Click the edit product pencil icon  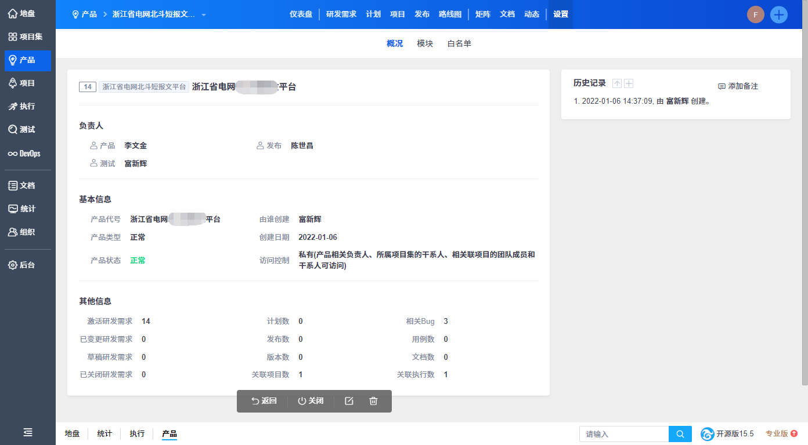point(349,401)
